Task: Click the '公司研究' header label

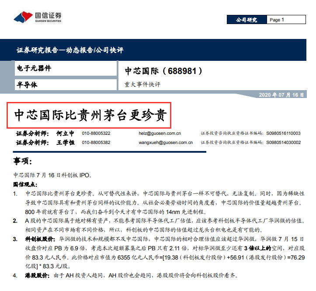Action: pos(247,20)
